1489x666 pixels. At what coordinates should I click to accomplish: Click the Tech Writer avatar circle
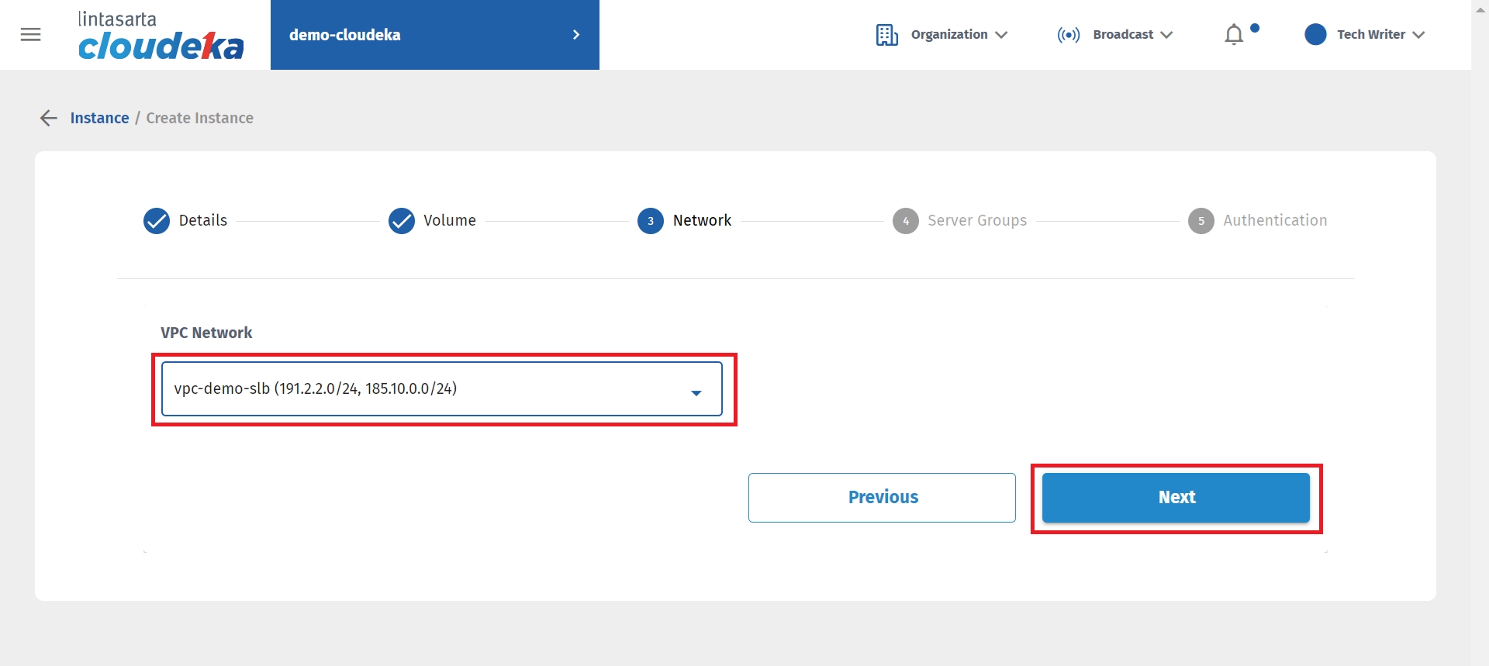coord(1315,35)
